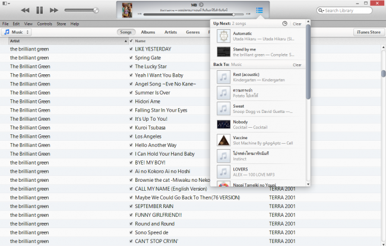Uncheck the Spring Gate song checkbox

tap(131, 58)
